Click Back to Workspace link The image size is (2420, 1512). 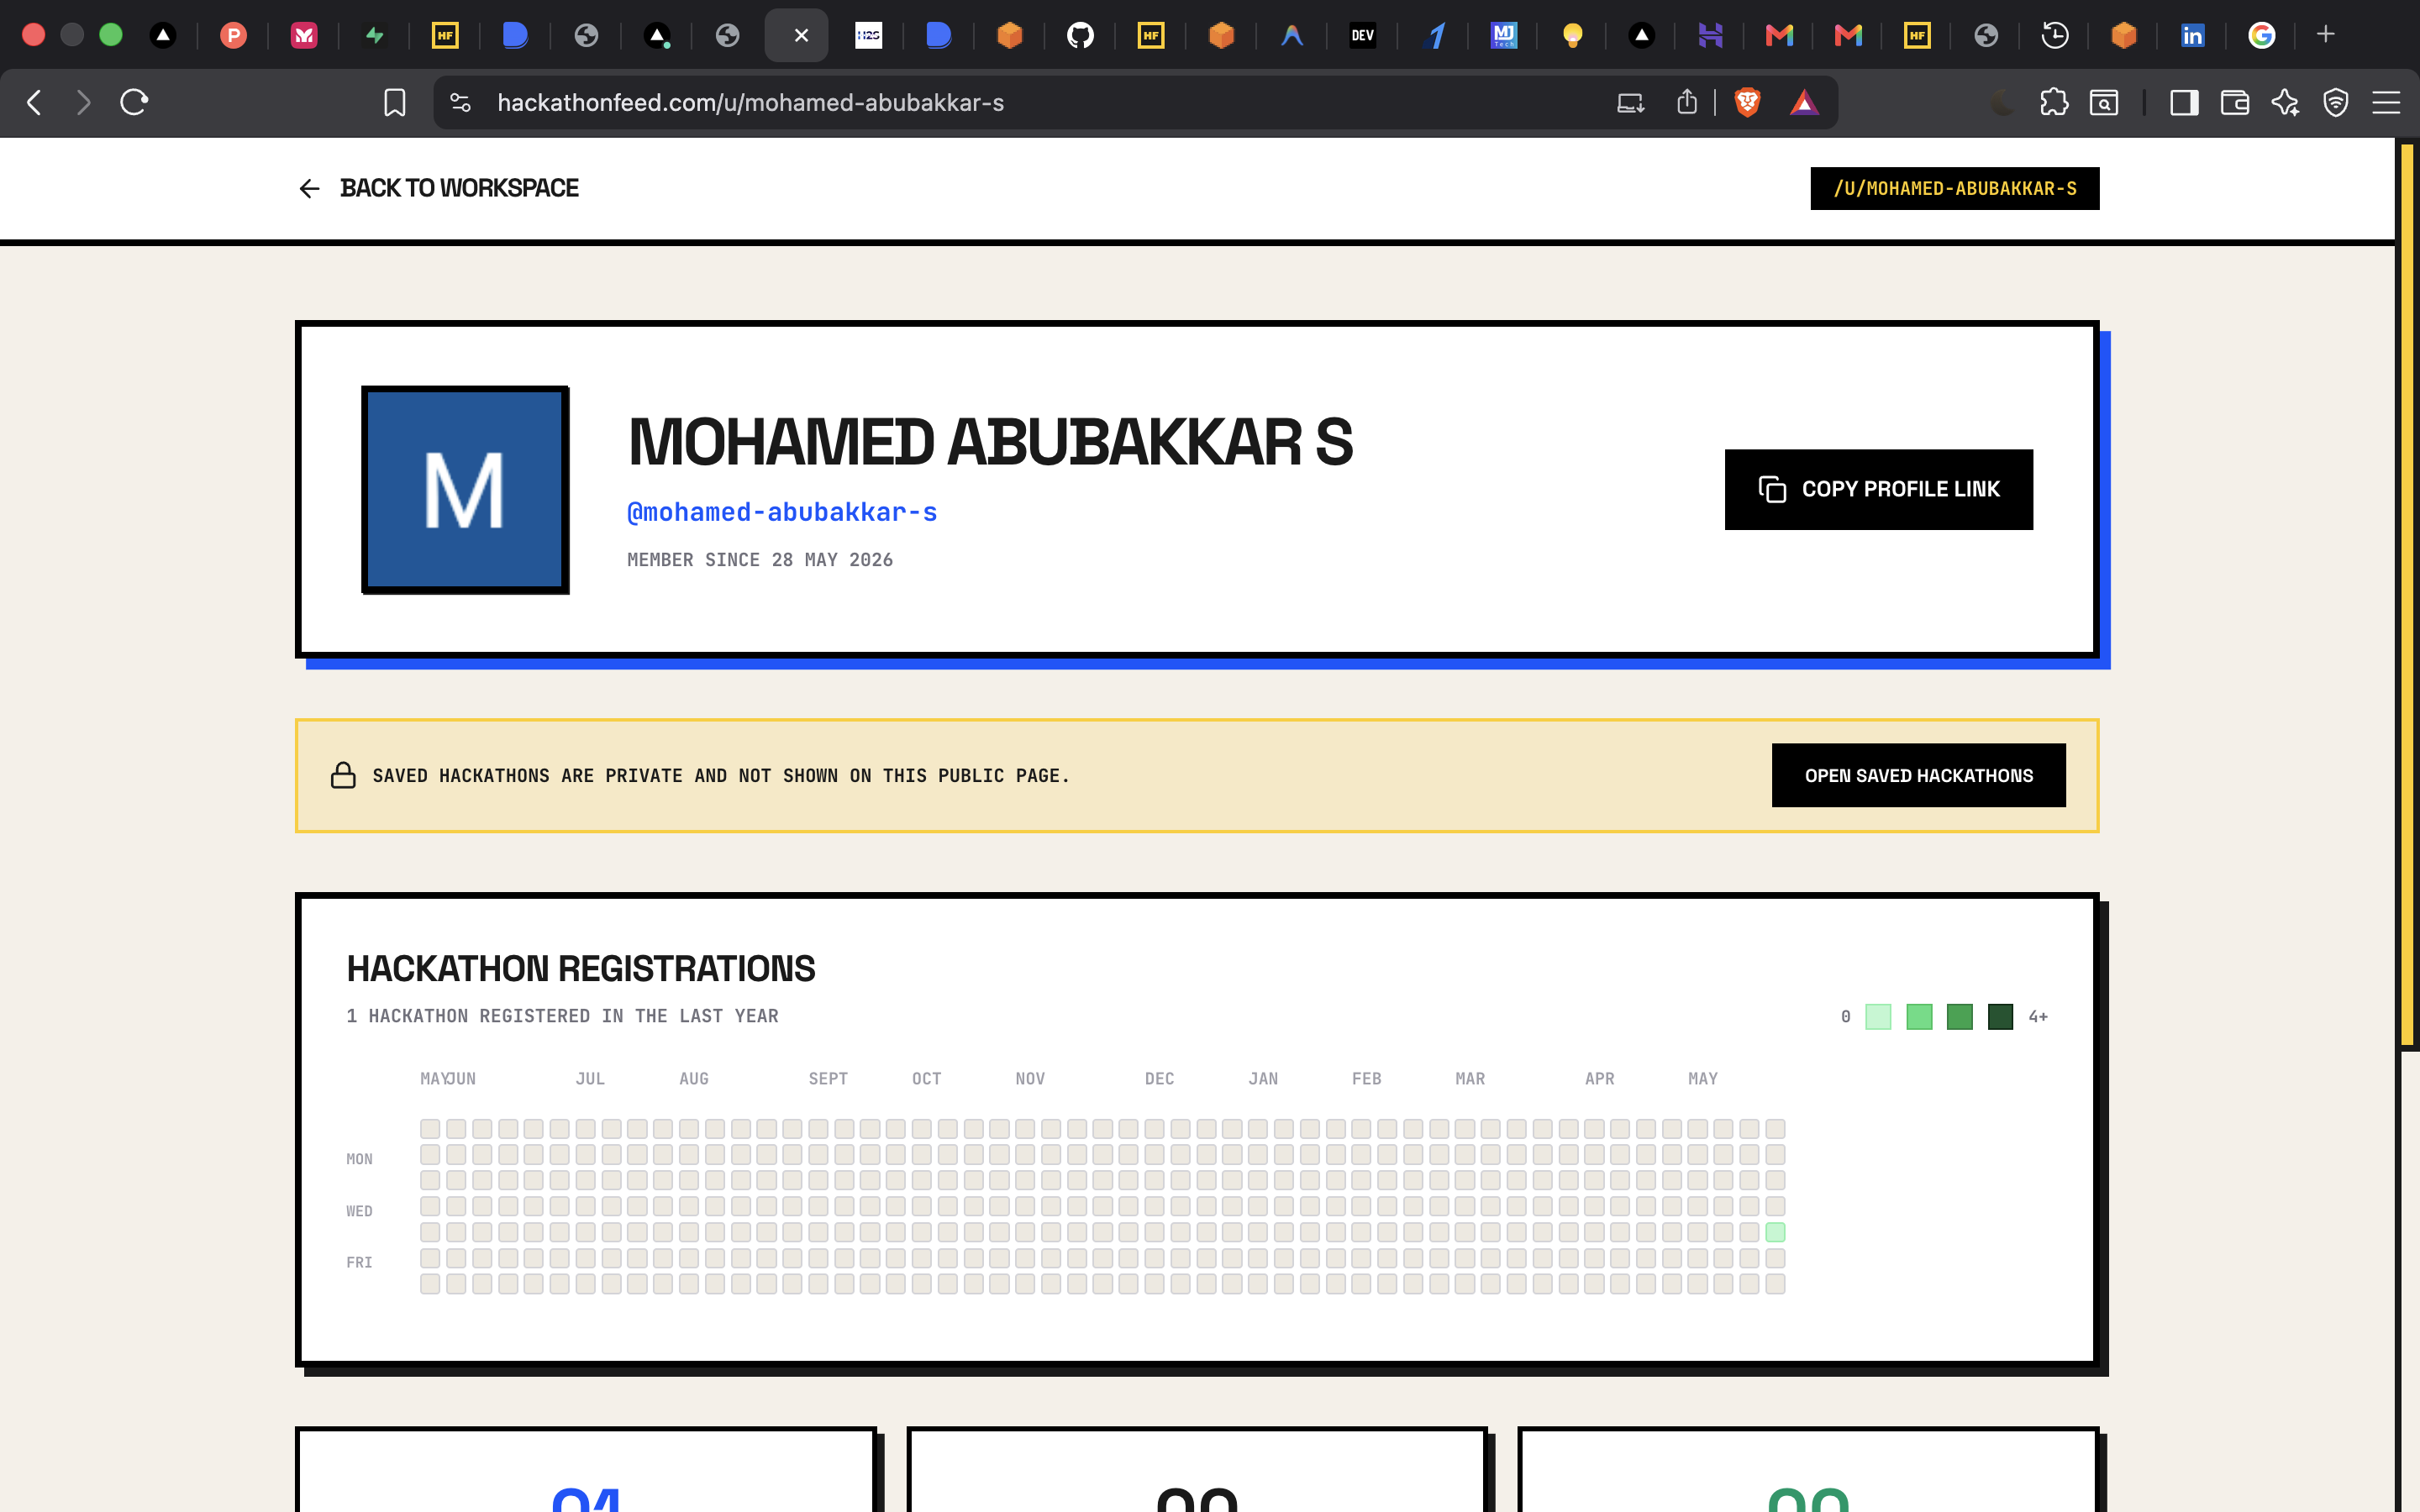pyautogui.click(x=459, y=188)
